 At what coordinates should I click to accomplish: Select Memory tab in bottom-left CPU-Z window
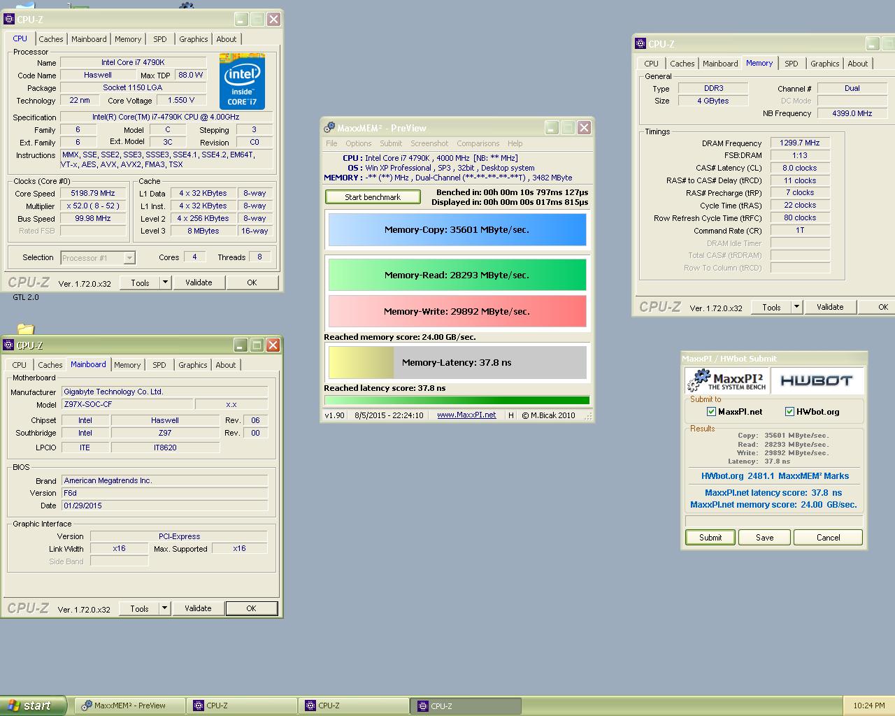click(127, 365)
